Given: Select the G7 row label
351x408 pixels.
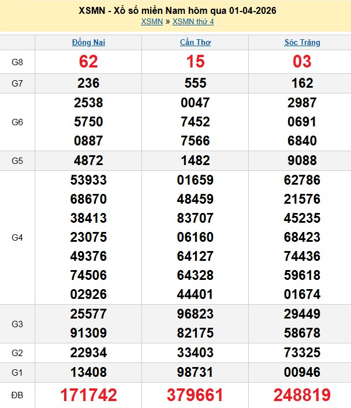Looking at the screenshot, I should pos(17,83).
